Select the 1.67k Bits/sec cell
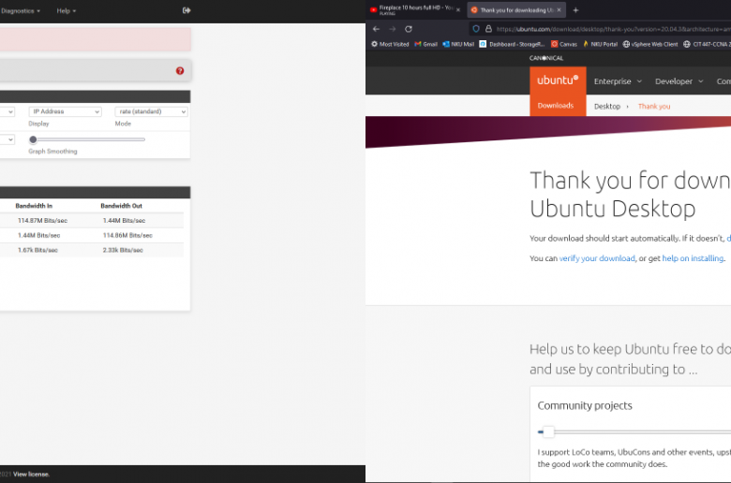 click(37, 250)
